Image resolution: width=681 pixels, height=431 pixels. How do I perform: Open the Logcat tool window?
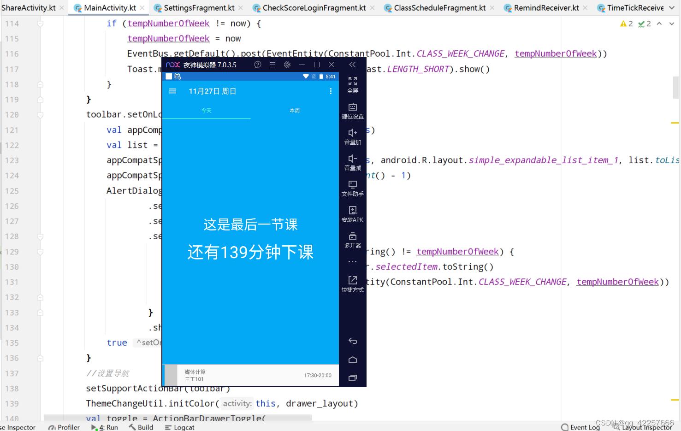(179, 427)
